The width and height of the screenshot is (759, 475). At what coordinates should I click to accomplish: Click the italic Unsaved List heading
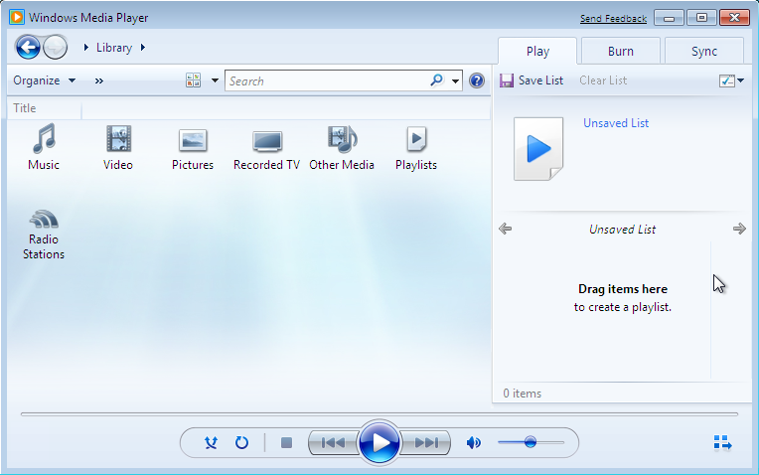click(622, 229)
